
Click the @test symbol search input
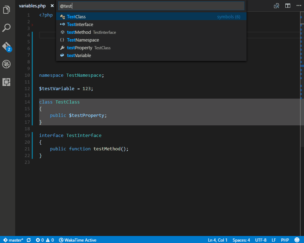151,6
